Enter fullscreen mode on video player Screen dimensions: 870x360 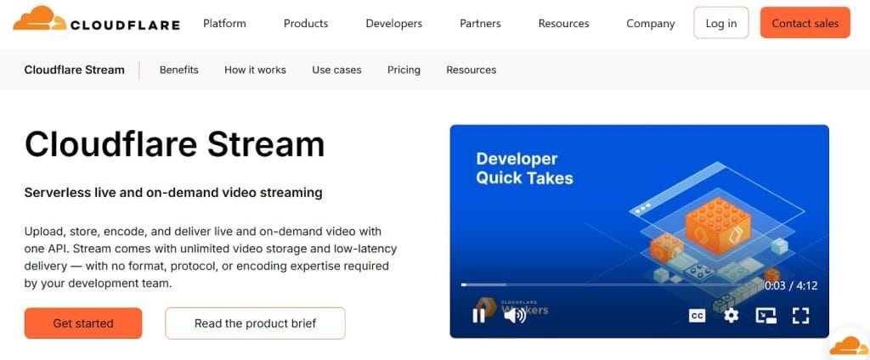[x=800, y=316]
